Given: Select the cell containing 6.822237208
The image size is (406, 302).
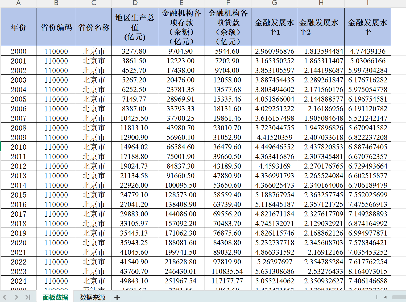Looking at the screenshot, I should (368, 137).
